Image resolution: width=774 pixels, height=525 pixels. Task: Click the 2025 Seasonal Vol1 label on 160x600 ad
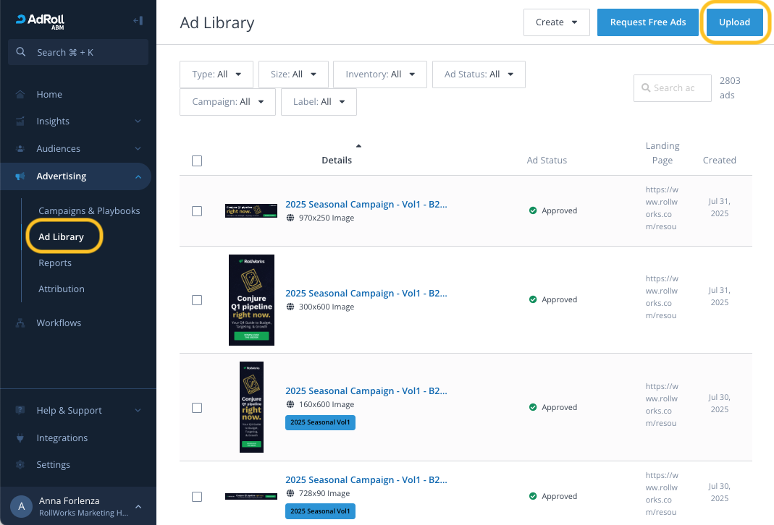click(320, 422)
